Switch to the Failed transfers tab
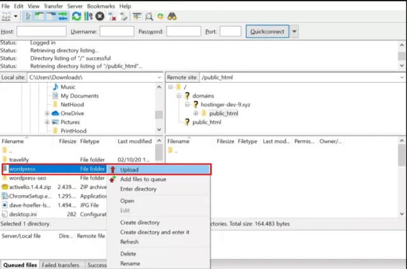 [x=61, y=265]
